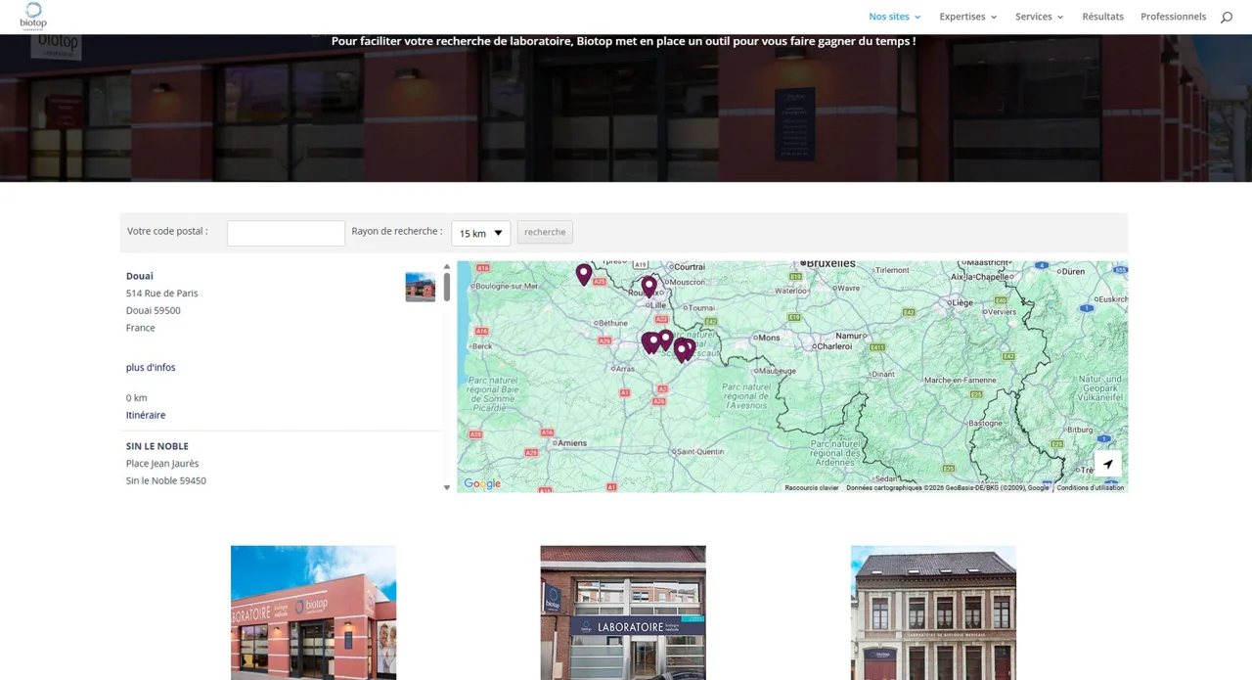This screenshot has width=1252, height=680.
Task: Click the map marker beside the A25 road
Action: [584, 274]
